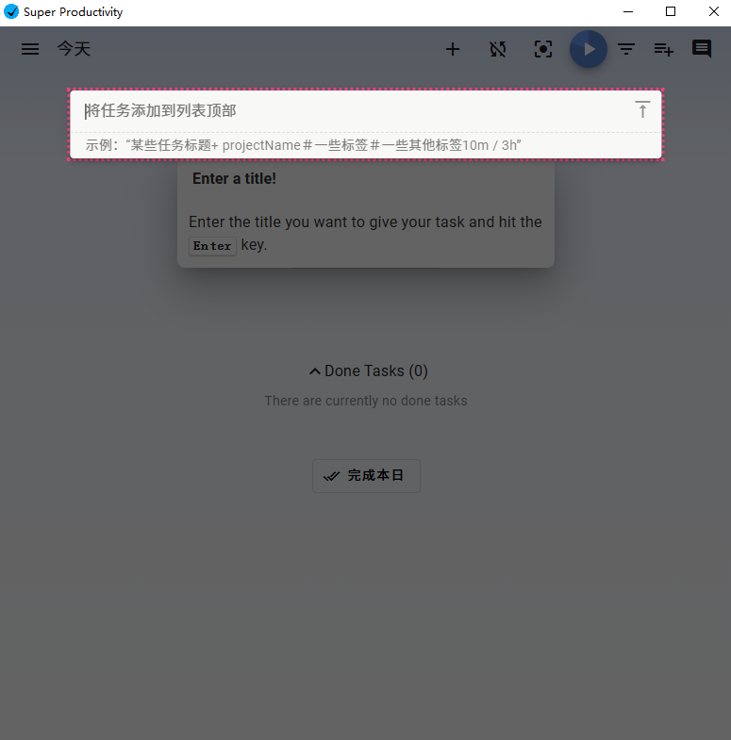Start time tracking with play button

(x=589, y=49)
